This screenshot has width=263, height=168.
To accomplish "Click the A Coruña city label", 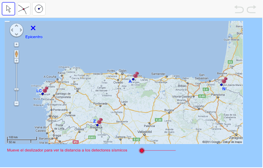I will pyautogui.click(x=50, y=77).
